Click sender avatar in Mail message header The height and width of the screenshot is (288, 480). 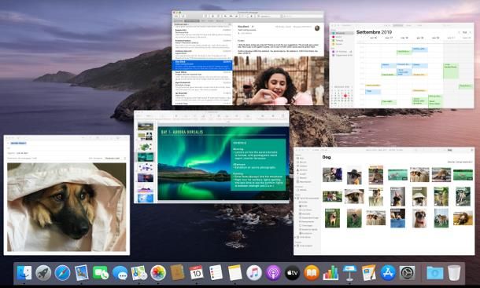pos(317,28)
